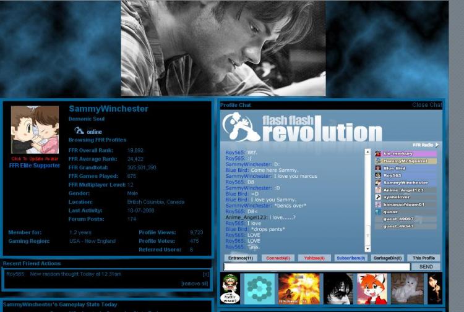This screenshot has height=312, width=464.
Task: Click the Close Chat link
Action: (x=427, y=105)
